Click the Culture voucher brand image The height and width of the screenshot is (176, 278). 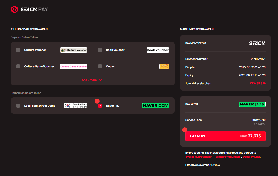point(74,50)
